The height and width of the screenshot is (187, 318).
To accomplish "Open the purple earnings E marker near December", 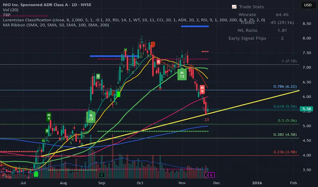I will (x=211, y=175).
